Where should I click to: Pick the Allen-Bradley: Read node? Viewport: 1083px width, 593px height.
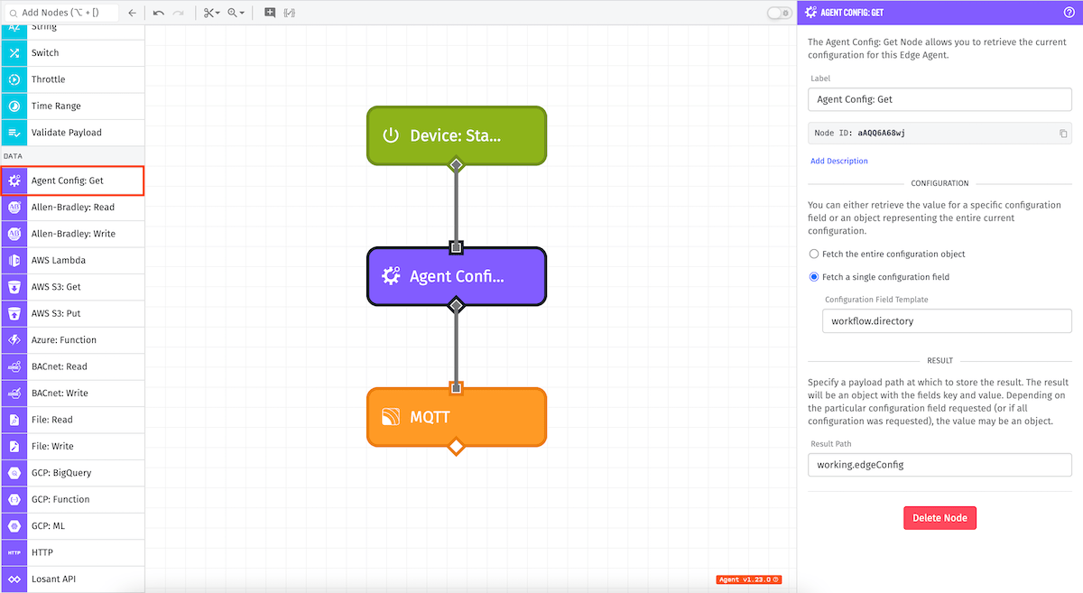pyautogui.click(x=72, y=208)
